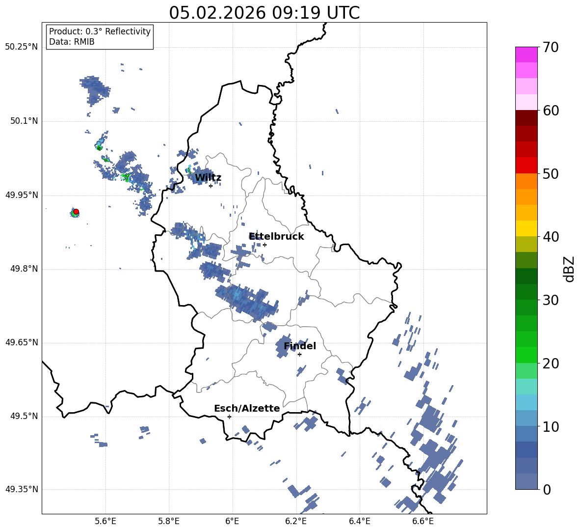The width and height of the screenshot is (581, 531).
Task: Click the 49.8°N latitude label
Action: pyautogui.click(x=24, y=269)
